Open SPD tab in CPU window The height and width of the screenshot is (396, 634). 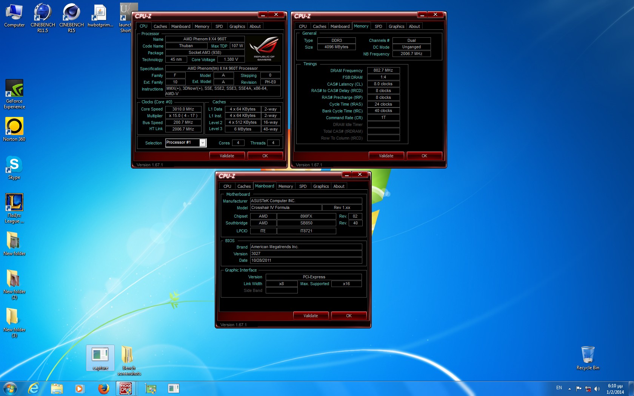(219, 26)
